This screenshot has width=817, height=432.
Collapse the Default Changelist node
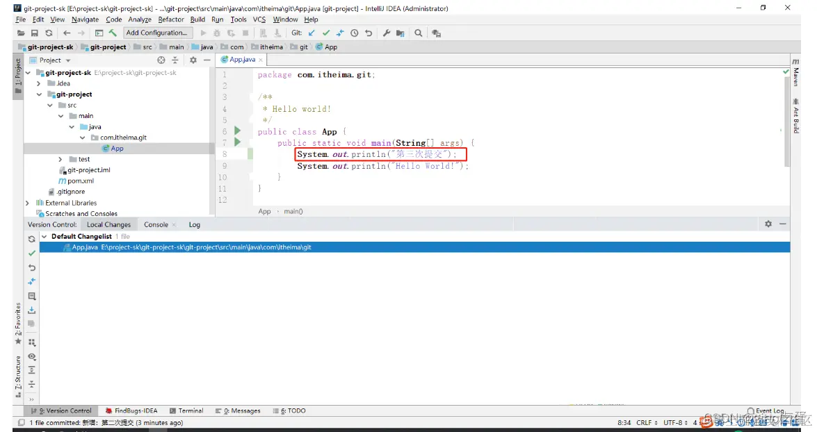pyautogui.click(x=45, y=236)
